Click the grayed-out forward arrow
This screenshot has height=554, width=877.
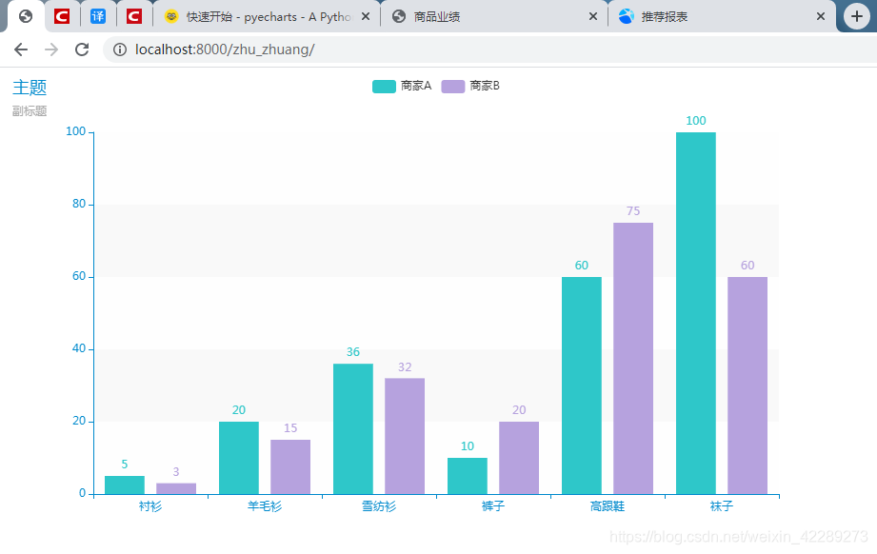point(50,49)
